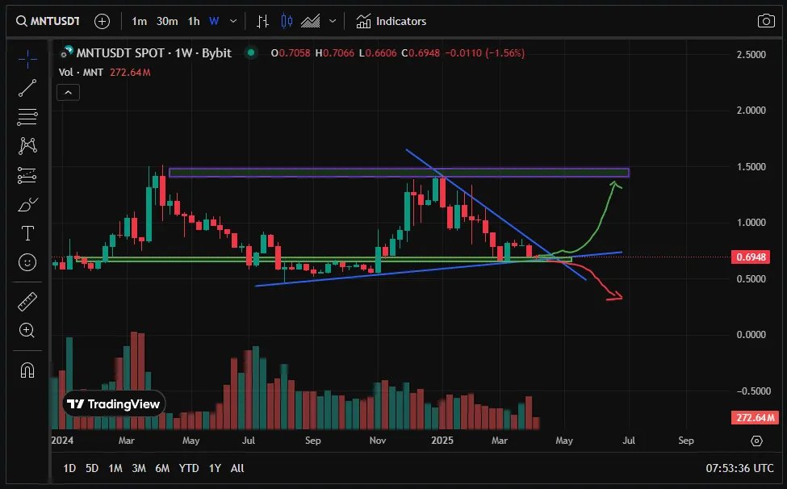Toggle the magnet snap mode
Image resolution: width=787 pixels, height=489 pixels.
click(27, 370)
